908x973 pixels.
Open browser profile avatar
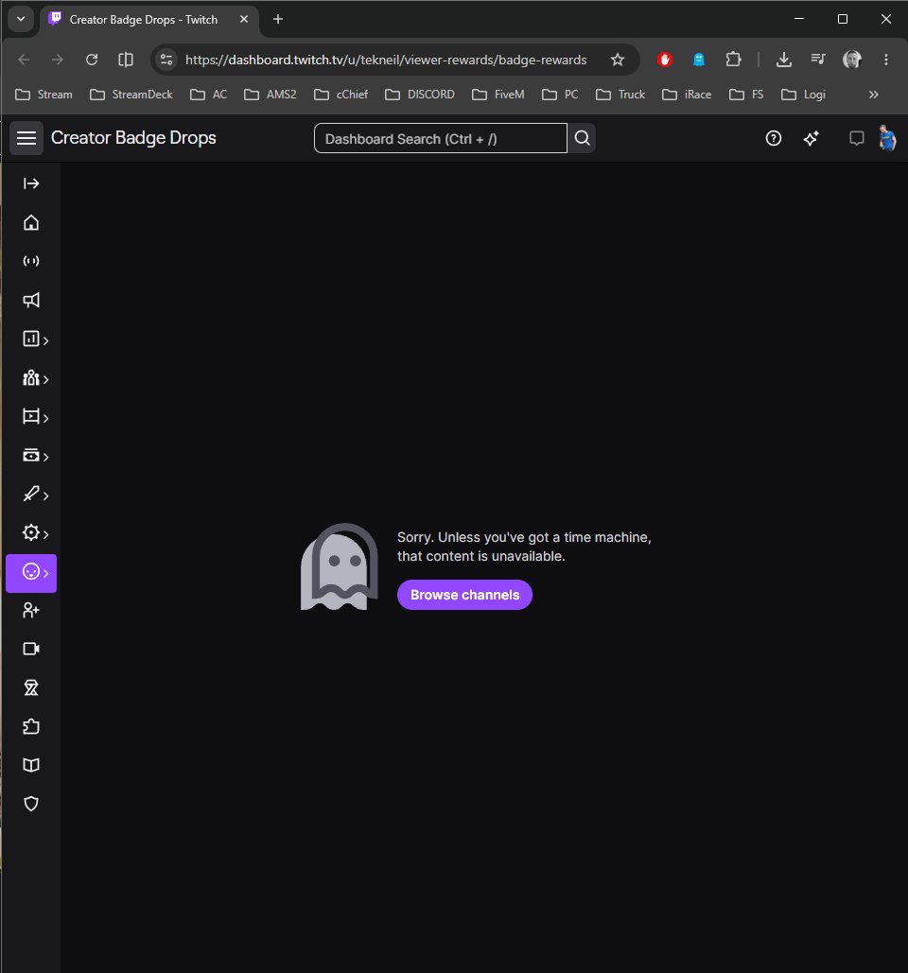[851, 60]
